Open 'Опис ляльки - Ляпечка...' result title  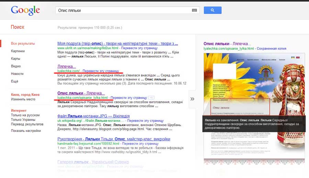[81, 93]
